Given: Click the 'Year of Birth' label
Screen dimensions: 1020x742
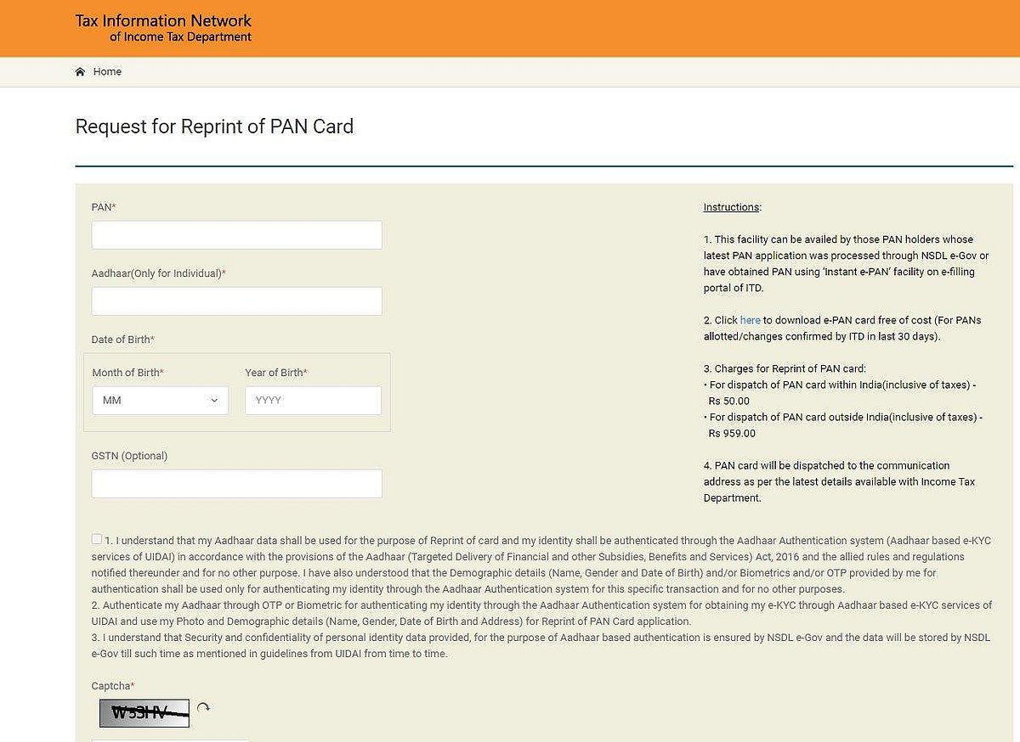Looking at the screenshot, I should (x=275, y=373).
